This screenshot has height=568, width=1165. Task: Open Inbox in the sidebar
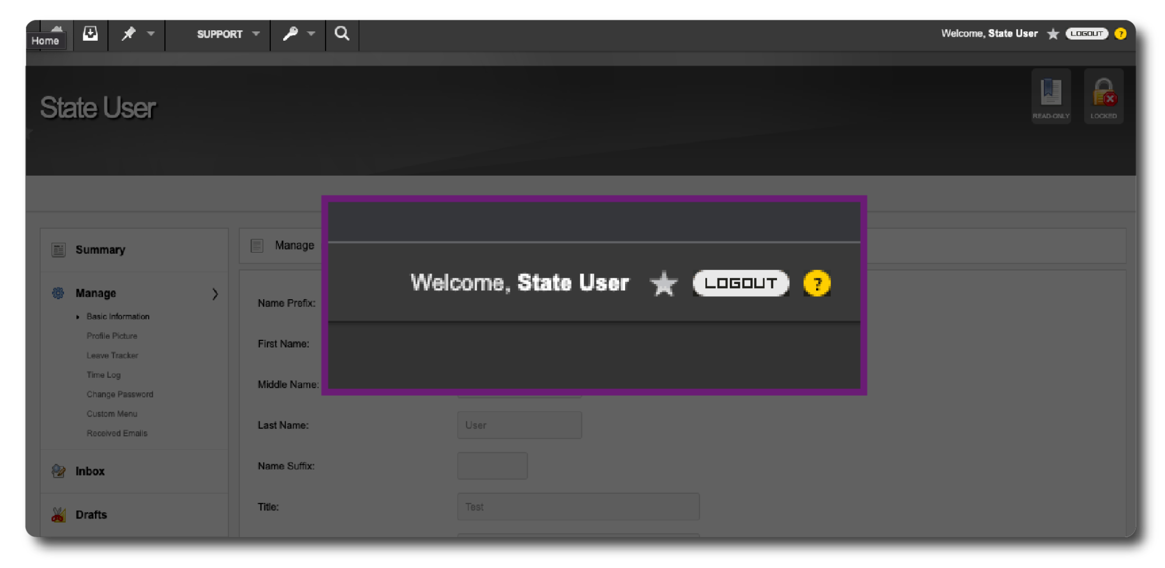pyautogui.click(x=90, y=471)
